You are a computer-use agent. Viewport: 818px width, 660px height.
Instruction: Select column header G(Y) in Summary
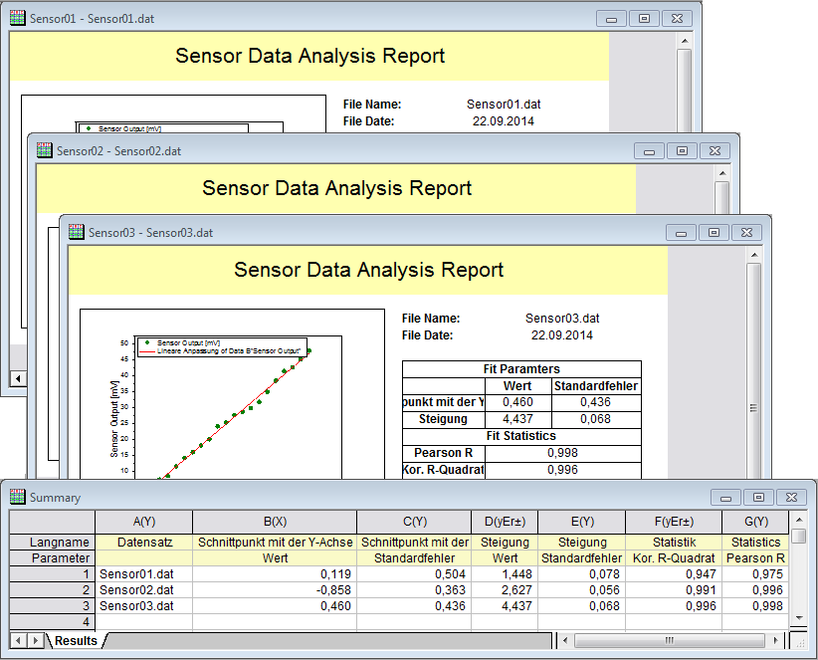click(x=755, y=522)
